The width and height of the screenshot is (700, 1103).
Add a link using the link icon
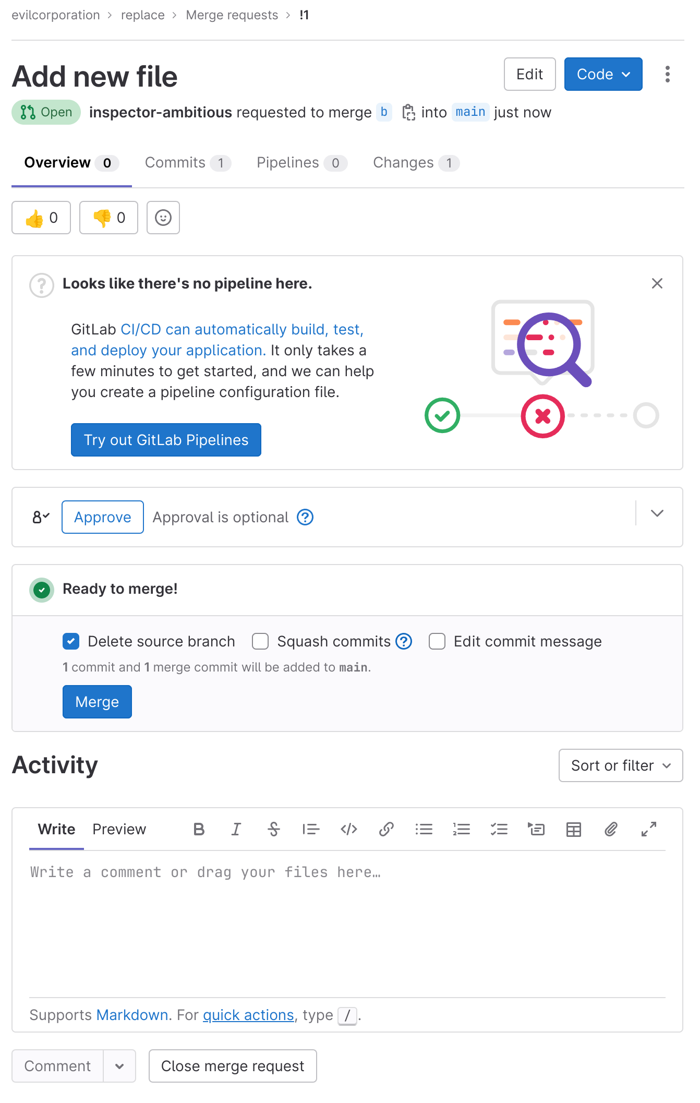pos(386,829)
